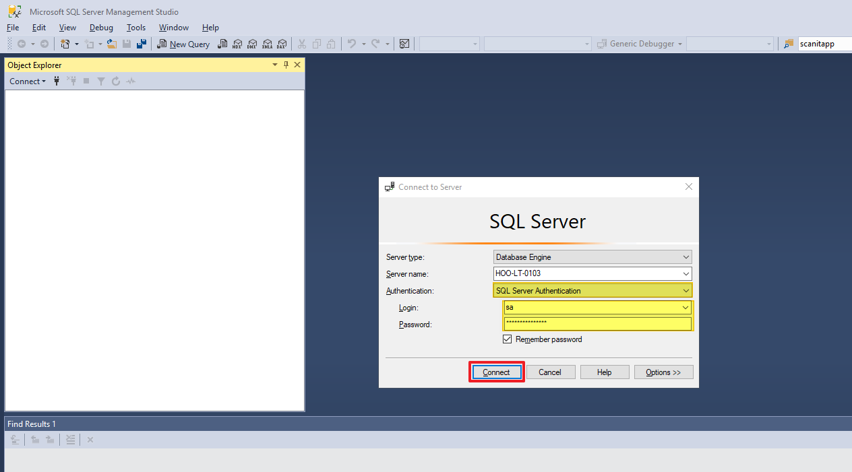Image resolution: width=852 pixels, height=472 pixels.
Task: Close the Object Explorer panel
Action: point(297,65)
